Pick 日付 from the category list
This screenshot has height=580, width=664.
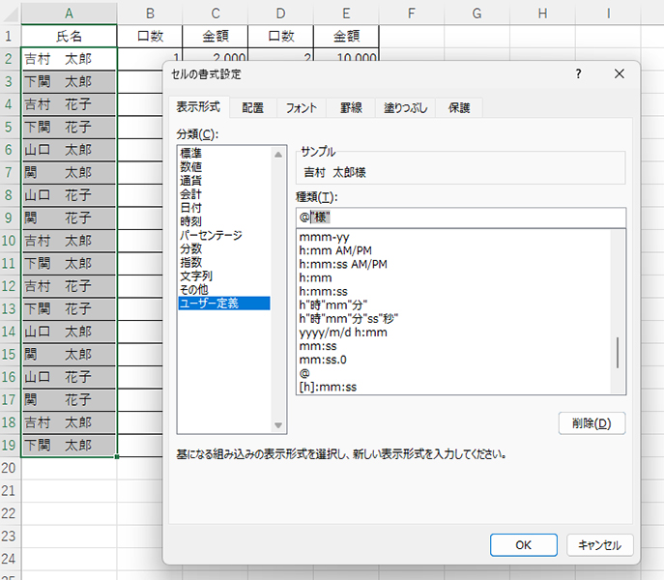[x=191, y=208]
